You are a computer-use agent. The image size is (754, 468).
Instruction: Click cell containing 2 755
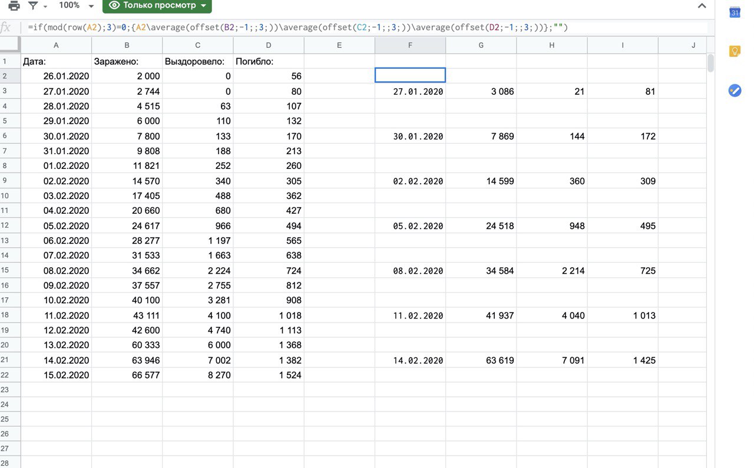(x=198, y=286)
